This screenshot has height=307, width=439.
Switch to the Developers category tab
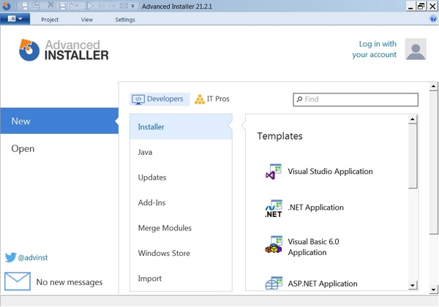pos(160,99)
